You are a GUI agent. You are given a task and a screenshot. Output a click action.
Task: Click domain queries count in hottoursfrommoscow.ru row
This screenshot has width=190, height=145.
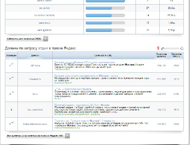[x=161, y=124]
